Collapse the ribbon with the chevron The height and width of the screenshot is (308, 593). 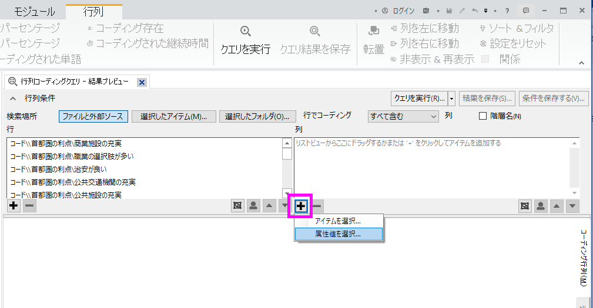pos(582,63)
